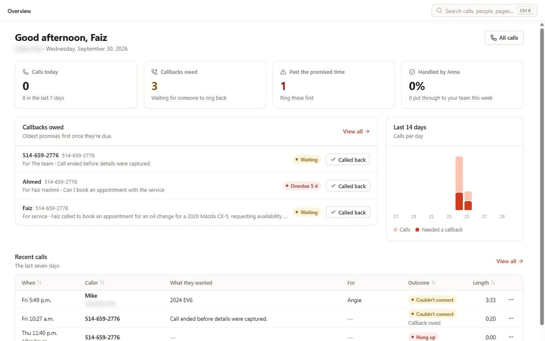Click the Ctrl K shortcut badge
The width and height of the screenshot is (545, 341).
click(x=525, y=11)
